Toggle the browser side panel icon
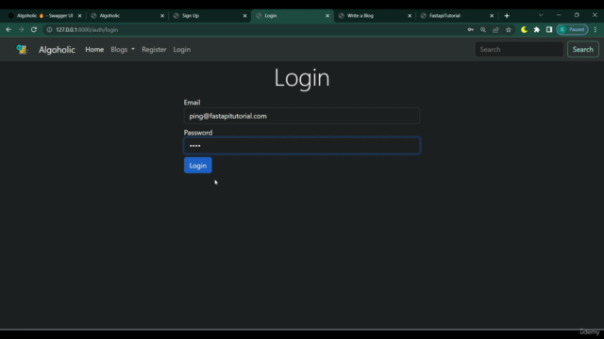 point(549,29)
